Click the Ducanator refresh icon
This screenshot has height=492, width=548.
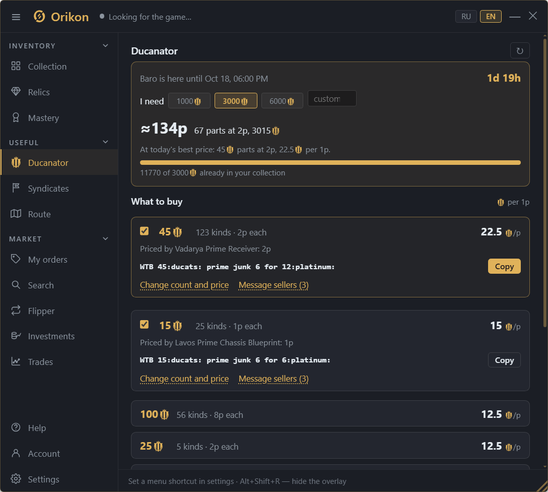520,51
